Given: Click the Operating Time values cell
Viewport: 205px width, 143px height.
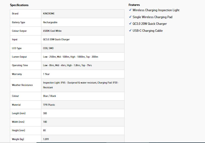Looking at the screenshot, I should [x=67, y=65].
